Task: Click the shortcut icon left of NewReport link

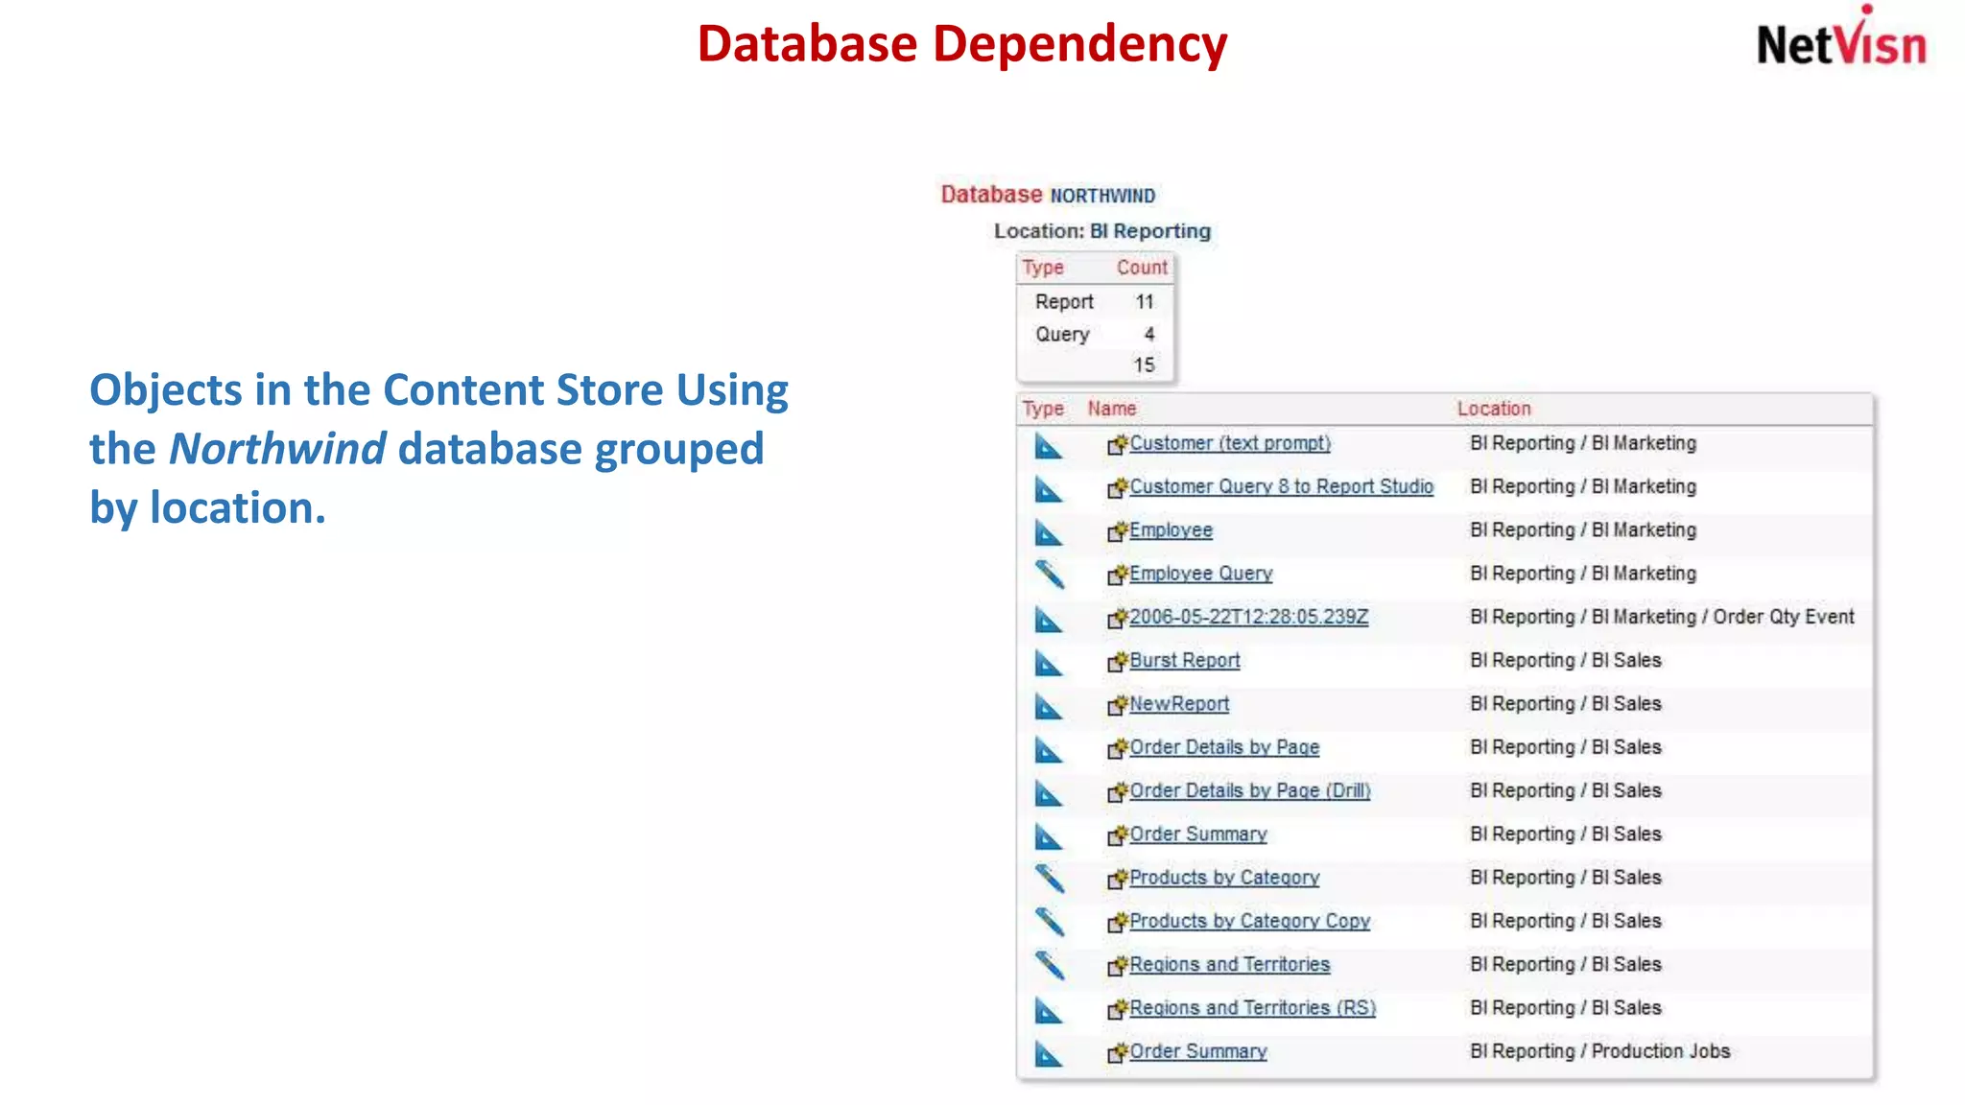Action: pyautogui.click(x=1117, y=706)
